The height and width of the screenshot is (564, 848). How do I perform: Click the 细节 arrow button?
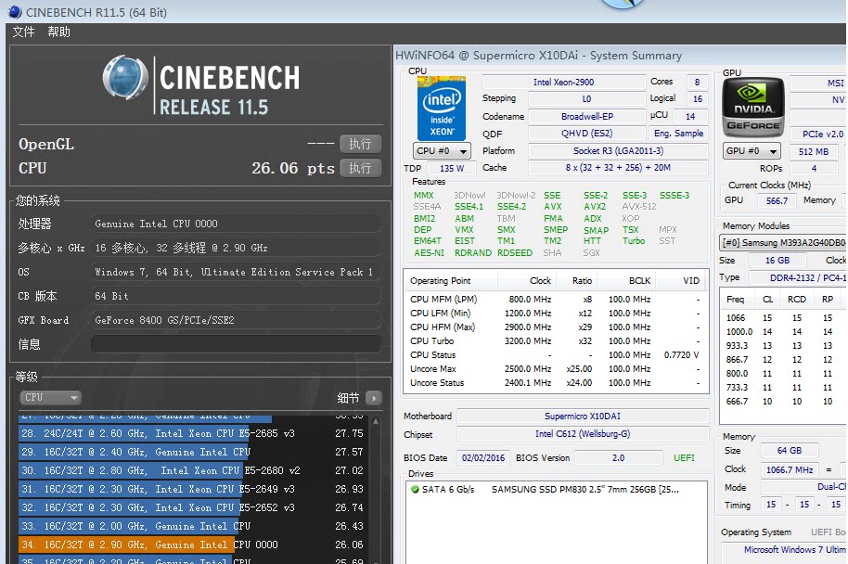tap(374, 398)
